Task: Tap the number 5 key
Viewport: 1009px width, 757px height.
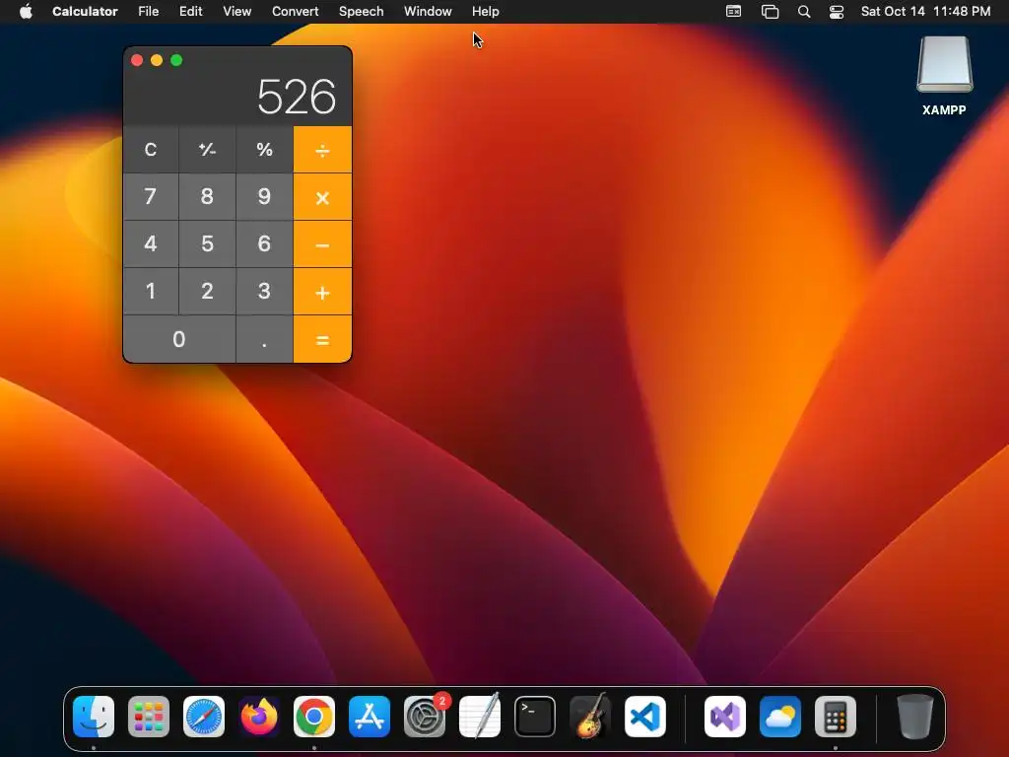Action: (207, 244)
